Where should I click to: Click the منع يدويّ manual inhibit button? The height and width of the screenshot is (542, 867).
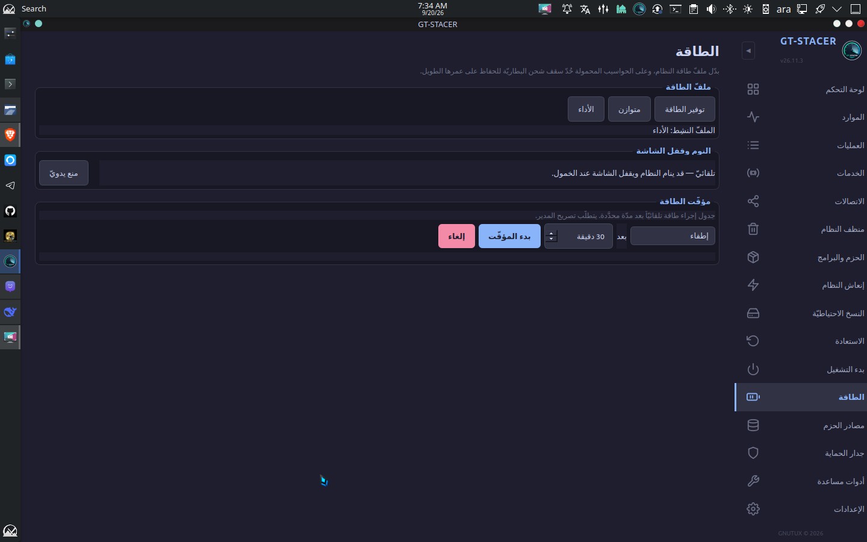tap(64, 173)
